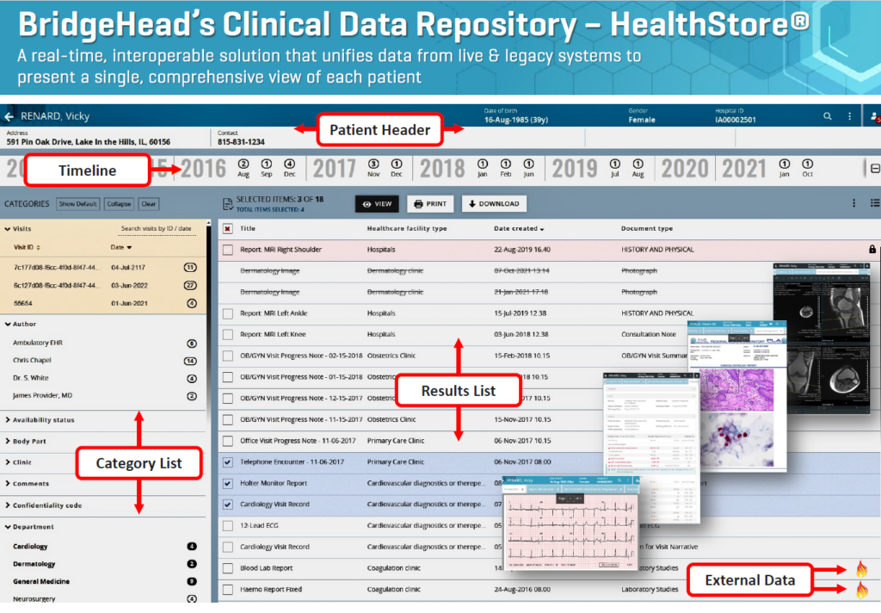Click the document icon beside Selected Items
The image size is (881, 613).
coord(227,203)
